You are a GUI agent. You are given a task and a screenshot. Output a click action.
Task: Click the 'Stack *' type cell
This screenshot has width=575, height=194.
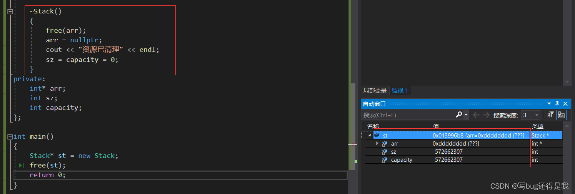click(546, 135)
